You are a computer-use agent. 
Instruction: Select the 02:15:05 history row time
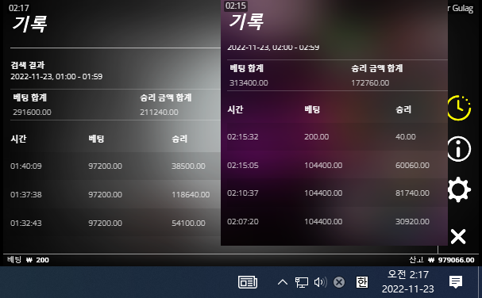242,165
